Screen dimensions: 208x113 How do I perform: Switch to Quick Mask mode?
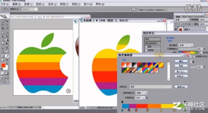[7, 73]
